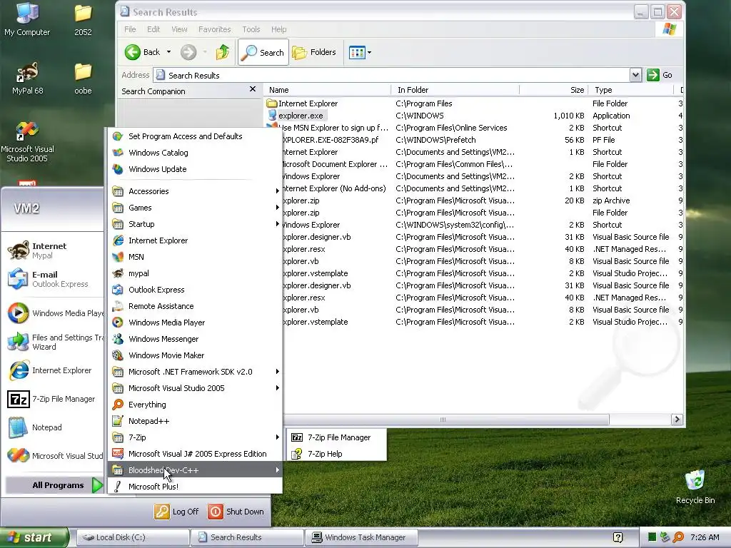Launch MyPal 68 desktop shortcut
Image resolution: width=731 pixels, height=548 pixels.
click(x=27, y=78)
